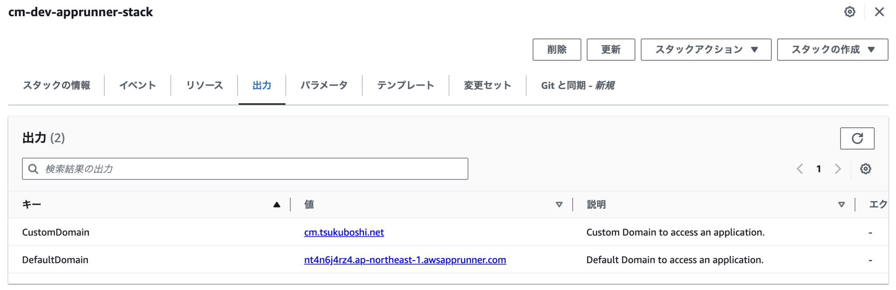
Task: Go to the previous page of outputs
Action: 800,169
